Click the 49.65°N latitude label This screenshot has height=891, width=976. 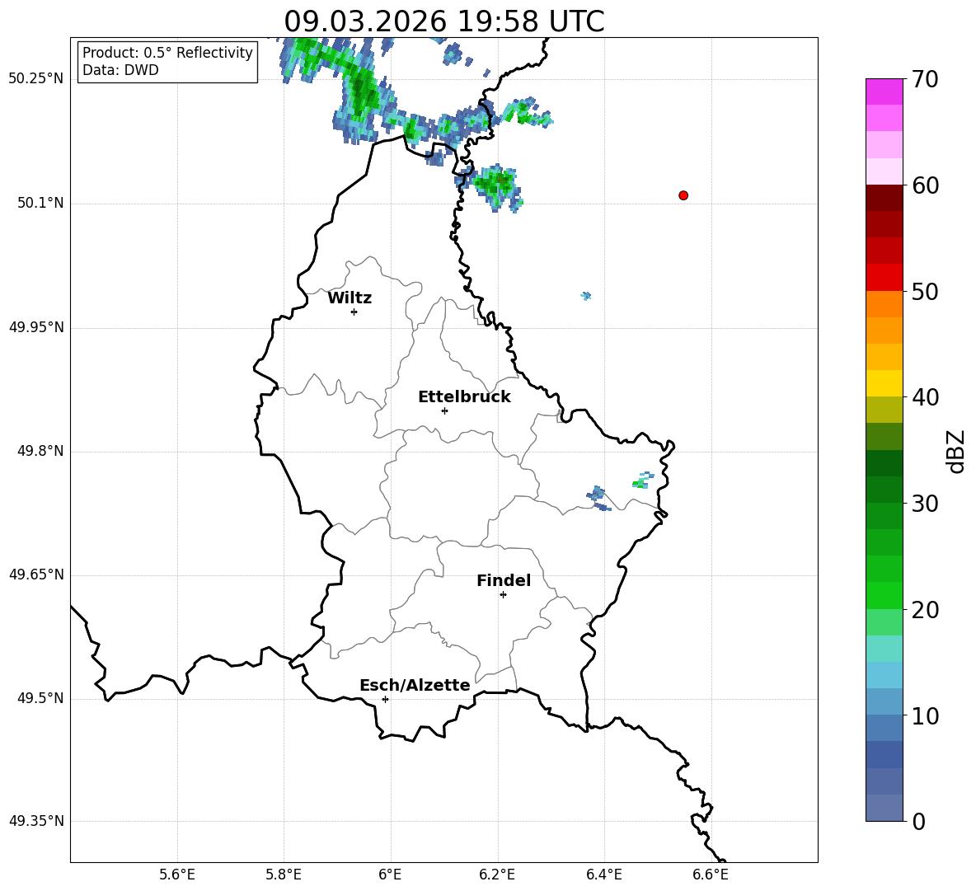36,574
